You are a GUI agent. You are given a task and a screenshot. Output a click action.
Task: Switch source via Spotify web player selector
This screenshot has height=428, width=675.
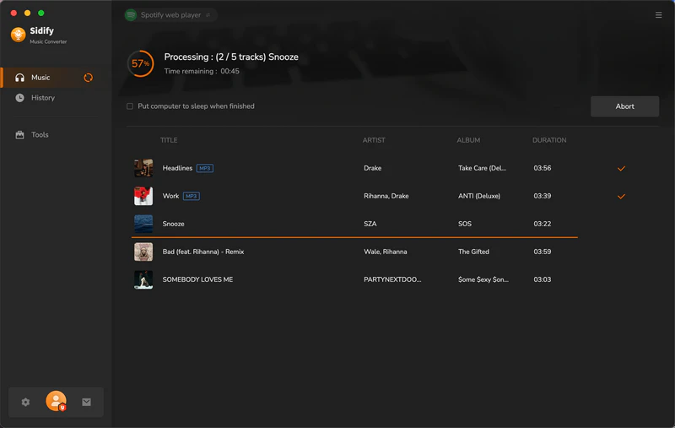pyautogui.click(x=170, y=15)
